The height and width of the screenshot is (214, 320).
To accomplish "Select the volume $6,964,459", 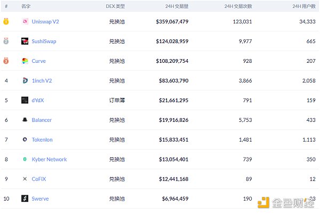I will (x=175, y=199).
